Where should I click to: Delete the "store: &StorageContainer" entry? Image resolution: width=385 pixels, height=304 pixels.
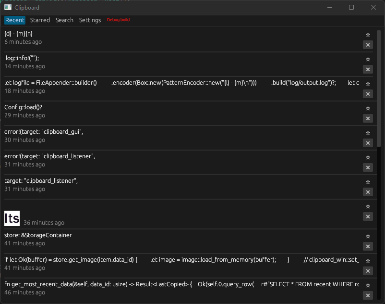(368, 246)
